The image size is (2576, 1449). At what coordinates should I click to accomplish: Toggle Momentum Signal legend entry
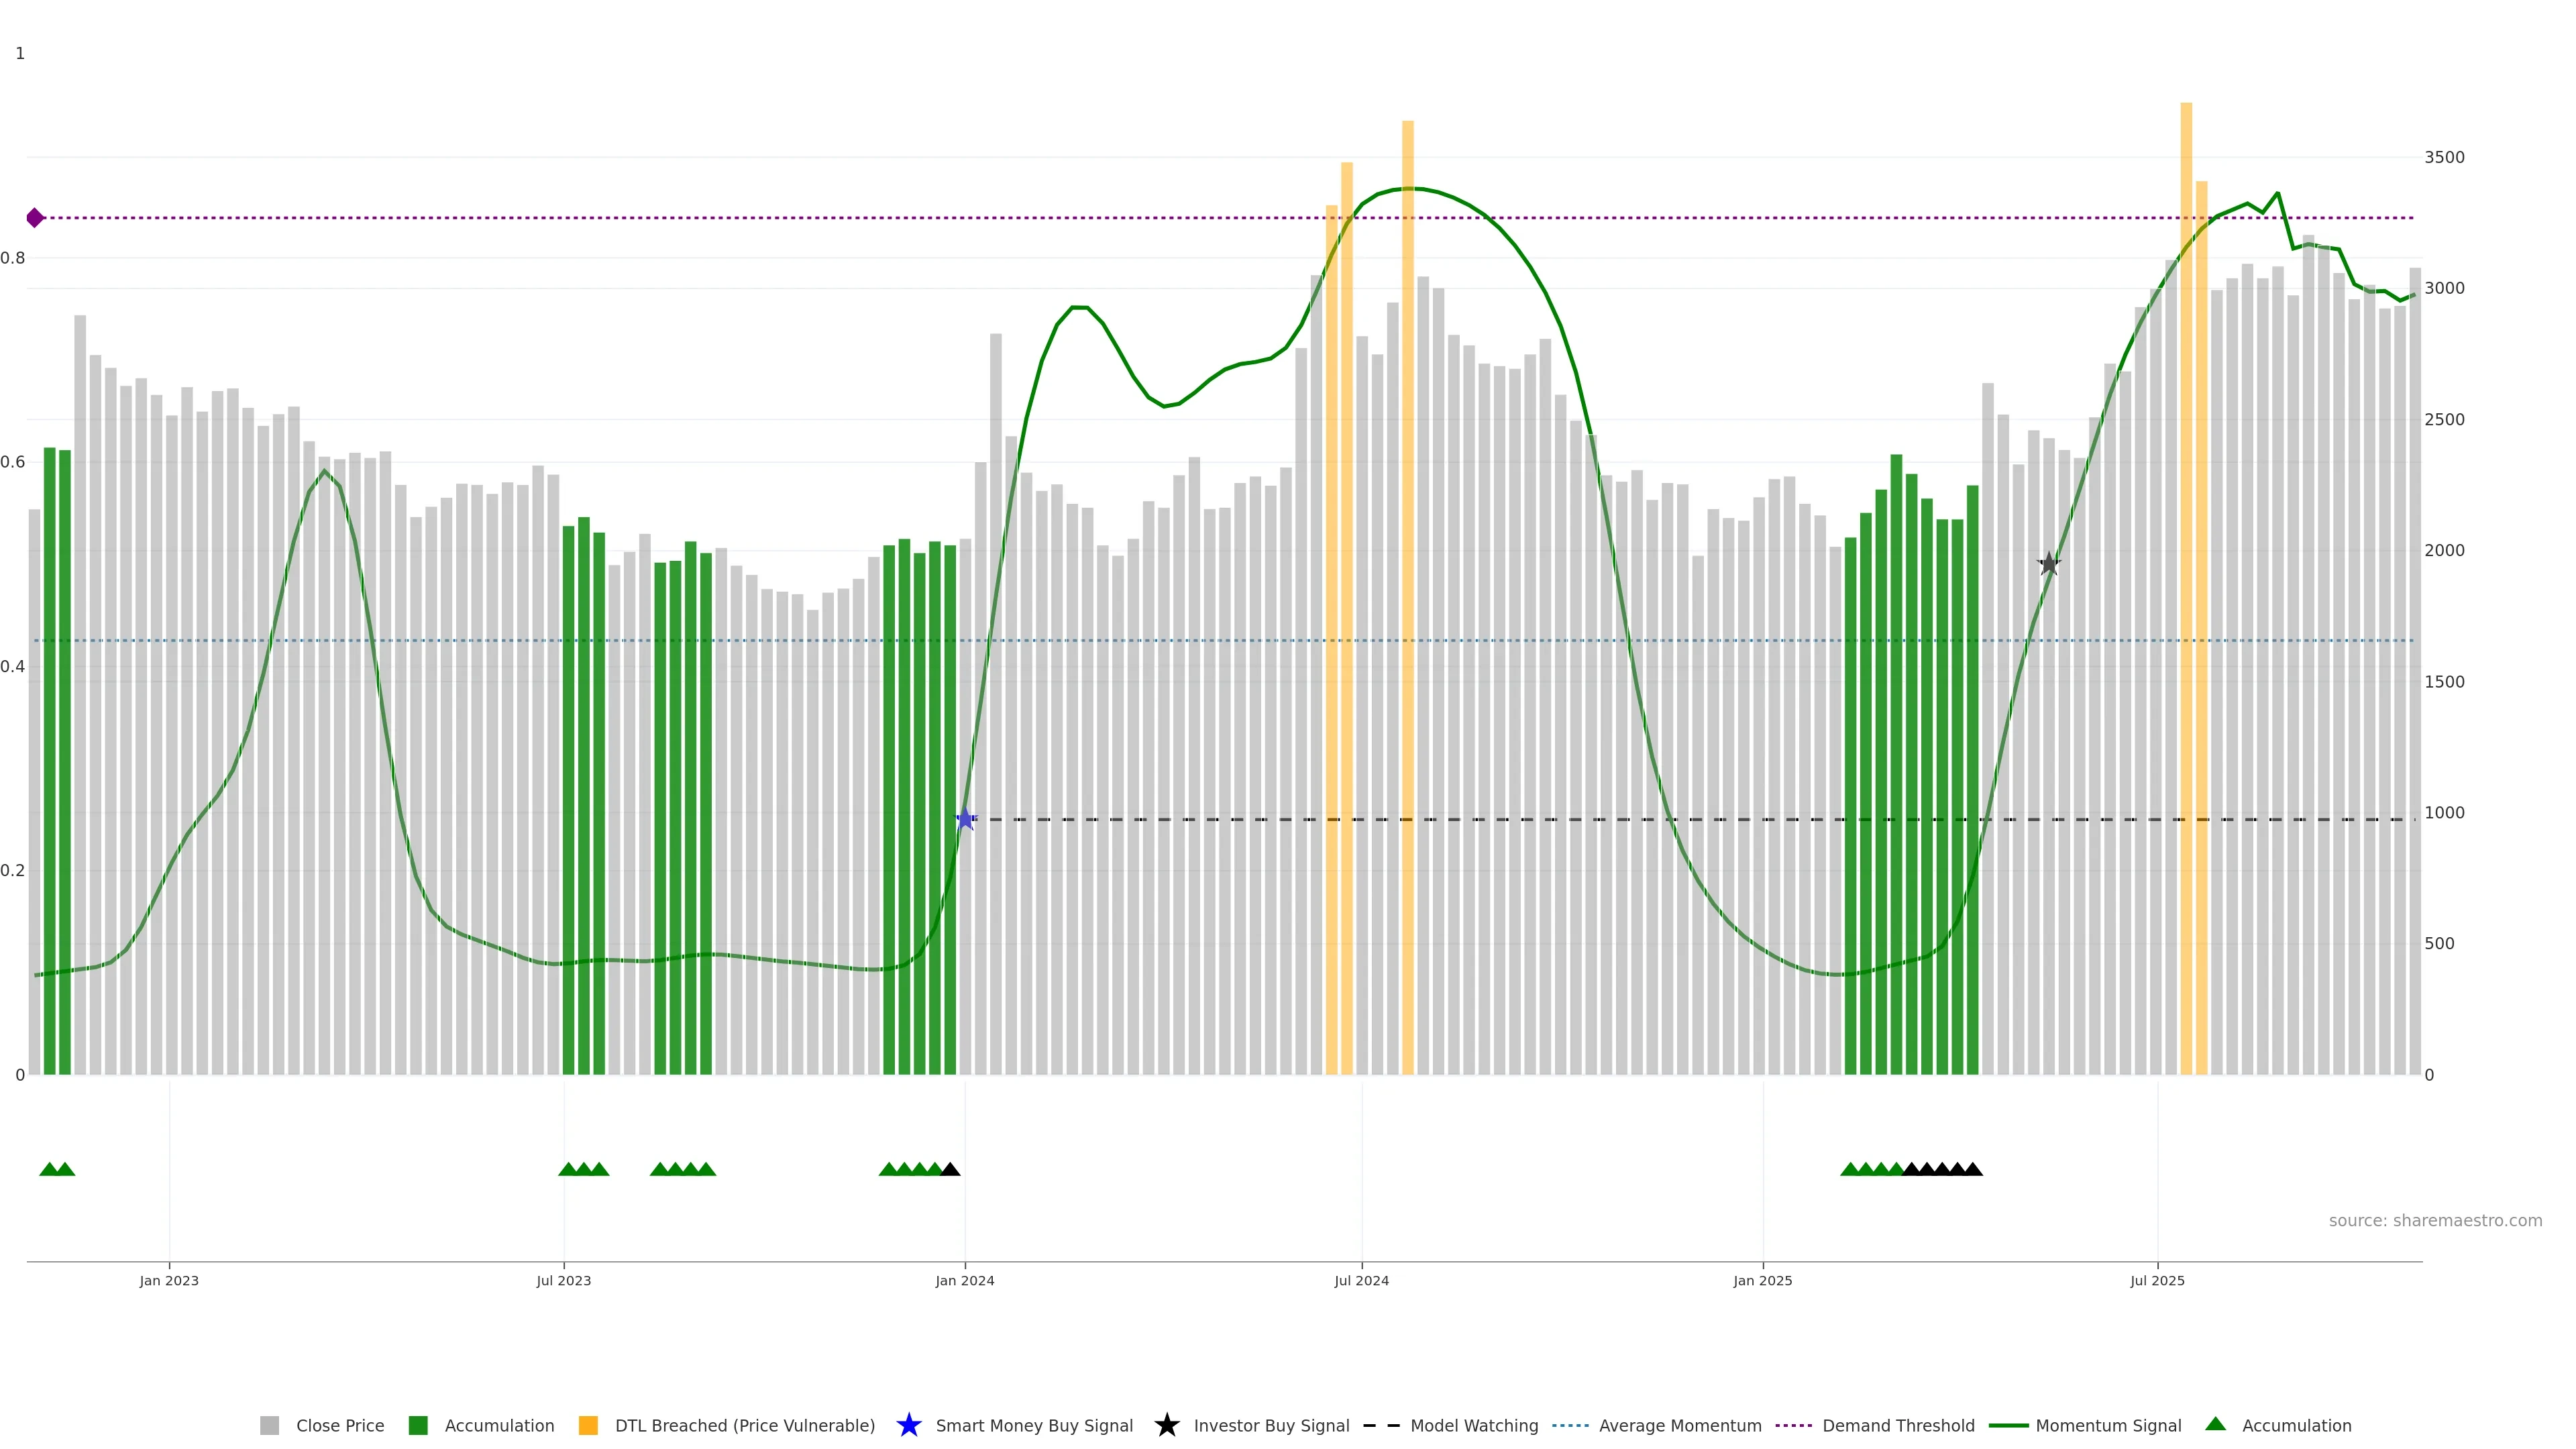(x=2107, y=1425)
